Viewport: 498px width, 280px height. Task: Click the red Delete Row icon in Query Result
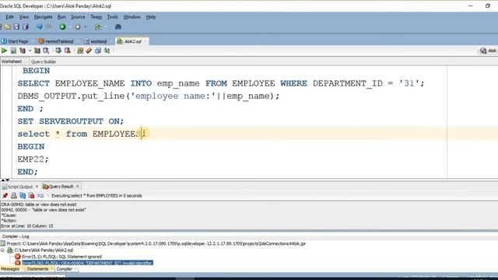tap(31, 195)
